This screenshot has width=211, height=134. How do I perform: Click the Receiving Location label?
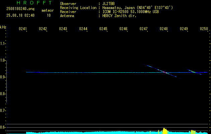78,8
